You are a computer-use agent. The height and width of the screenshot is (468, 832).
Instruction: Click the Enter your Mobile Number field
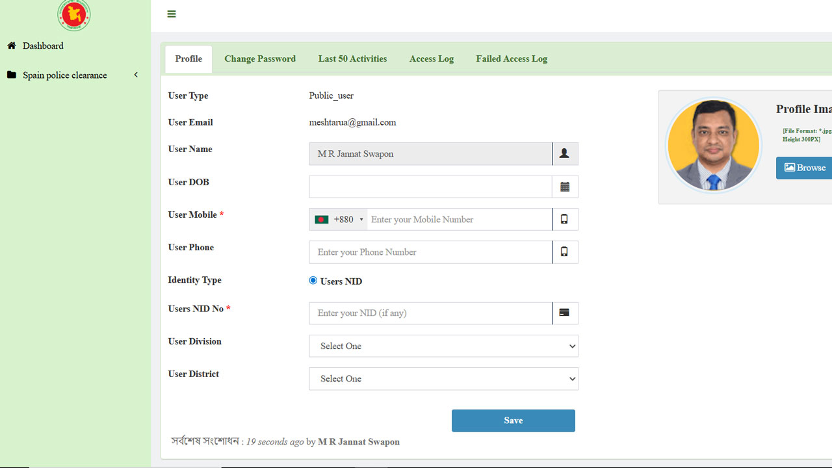click(459, 220)
